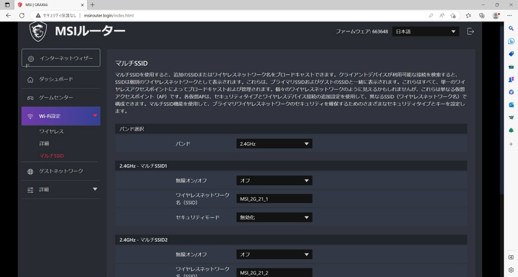The height and width of the screenshot is (277, 518).
Task: Open セキュリティモード dropdown for マルチSSID1
Action: (274, 218)
